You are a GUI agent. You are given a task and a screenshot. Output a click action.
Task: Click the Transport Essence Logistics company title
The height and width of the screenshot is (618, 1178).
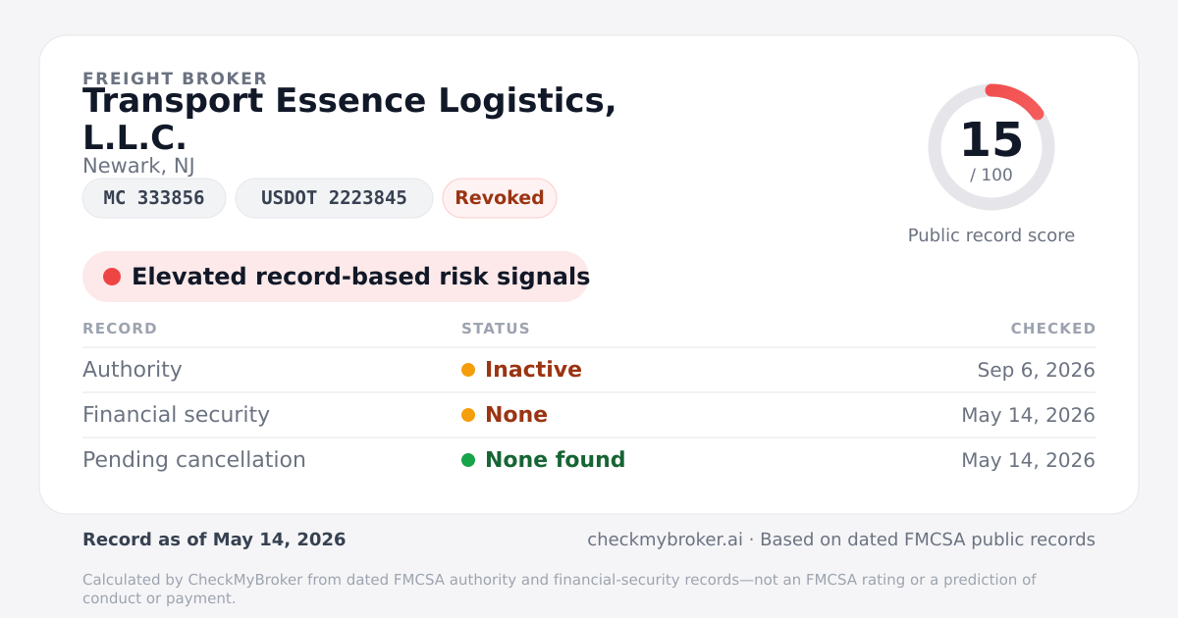(x=349, y=120)
